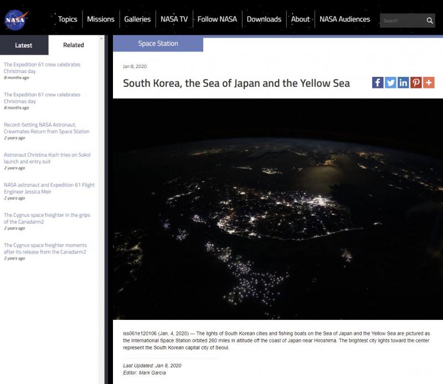The height and width of the screenshot is (384, 443).
Task: Expand the NASA Audiences menu
Action: [344, 19]
